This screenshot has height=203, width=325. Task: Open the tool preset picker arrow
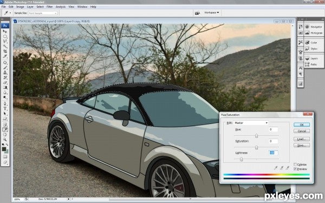[10, 13]
